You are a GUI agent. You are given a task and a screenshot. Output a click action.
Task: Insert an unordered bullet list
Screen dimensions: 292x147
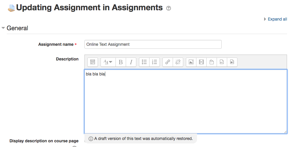tap(144, 62)
